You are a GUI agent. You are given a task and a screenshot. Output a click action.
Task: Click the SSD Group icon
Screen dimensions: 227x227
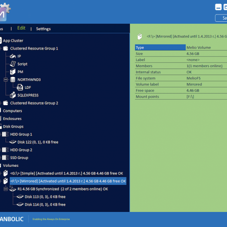(5, 158)
